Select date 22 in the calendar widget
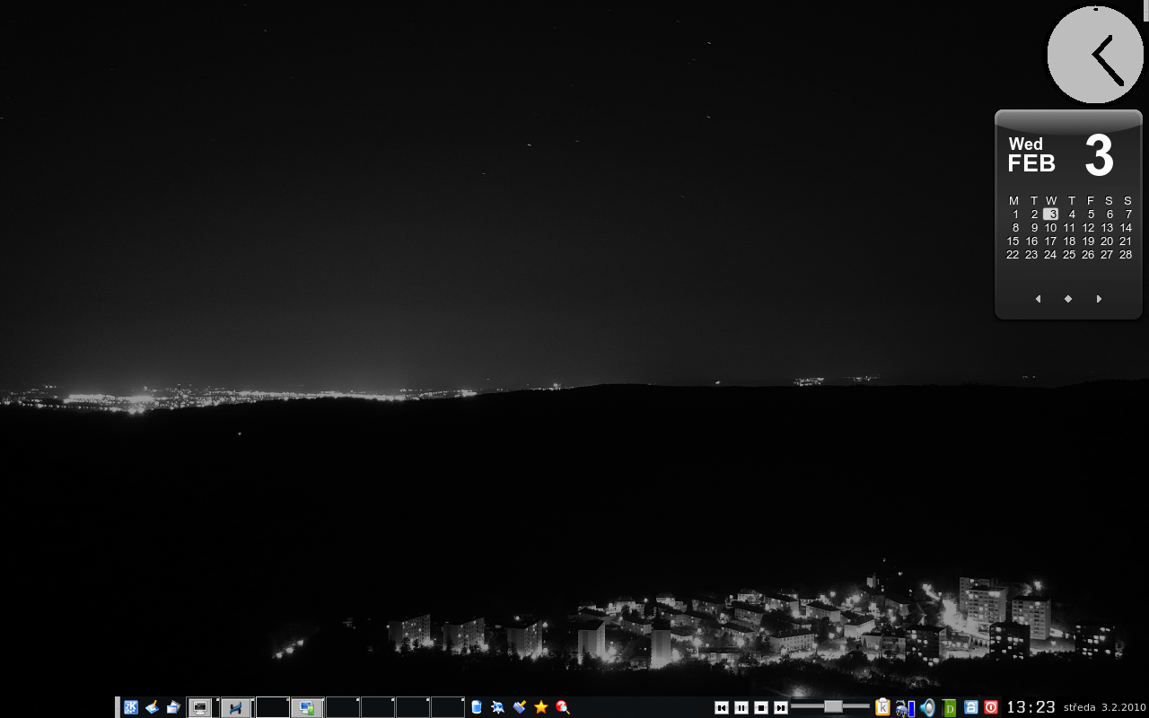This screenshot has height=718, width=1149. 1013,255
